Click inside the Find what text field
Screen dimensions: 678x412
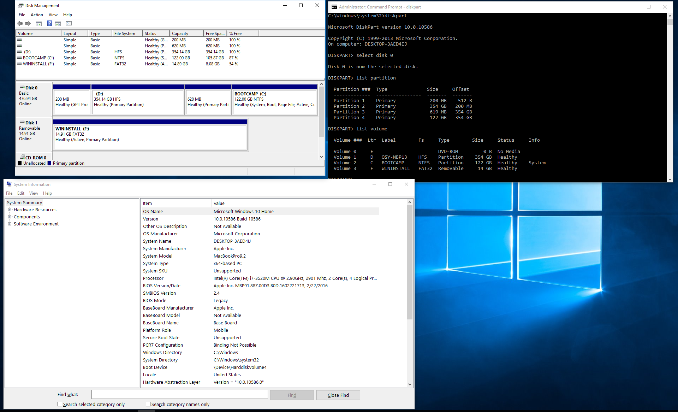[179, 394]
